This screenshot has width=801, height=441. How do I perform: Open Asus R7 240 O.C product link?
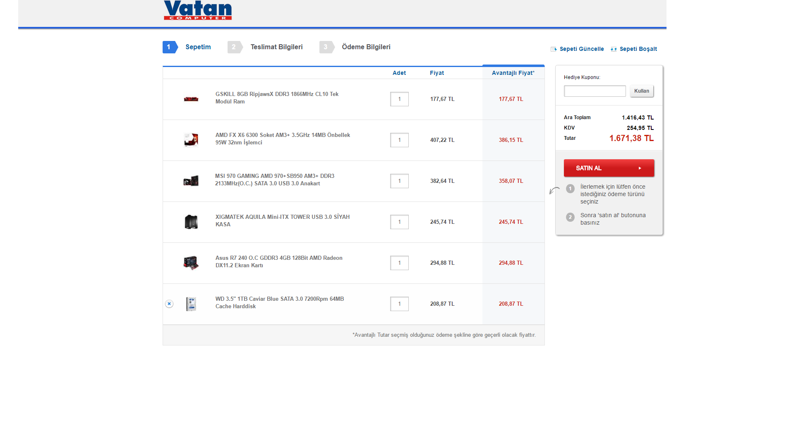click(279, 261)
